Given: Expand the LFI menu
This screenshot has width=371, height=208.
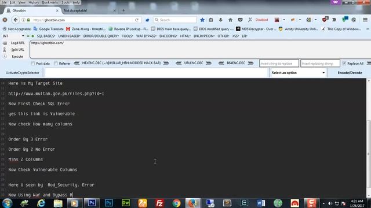Looking at the screenshot, I should [245, 36].
